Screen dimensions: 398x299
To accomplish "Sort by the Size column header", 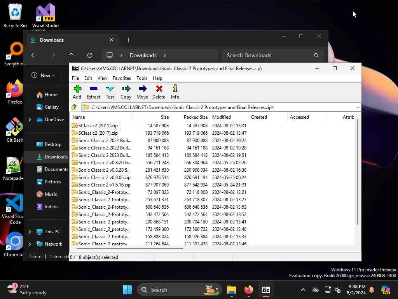I will (x=151, y=117).
